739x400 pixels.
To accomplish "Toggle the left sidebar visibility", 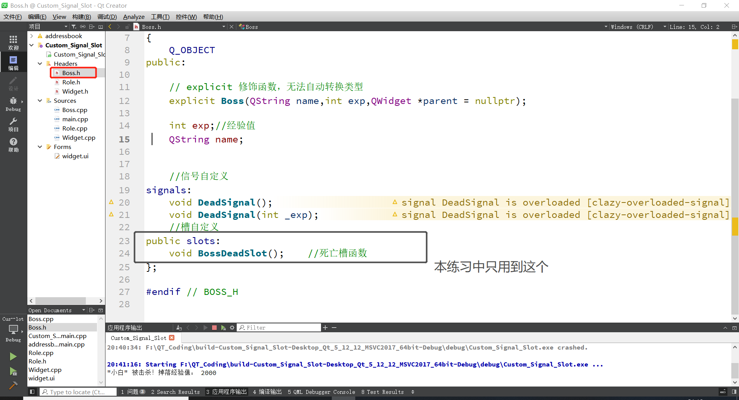I will pos(32,392).
